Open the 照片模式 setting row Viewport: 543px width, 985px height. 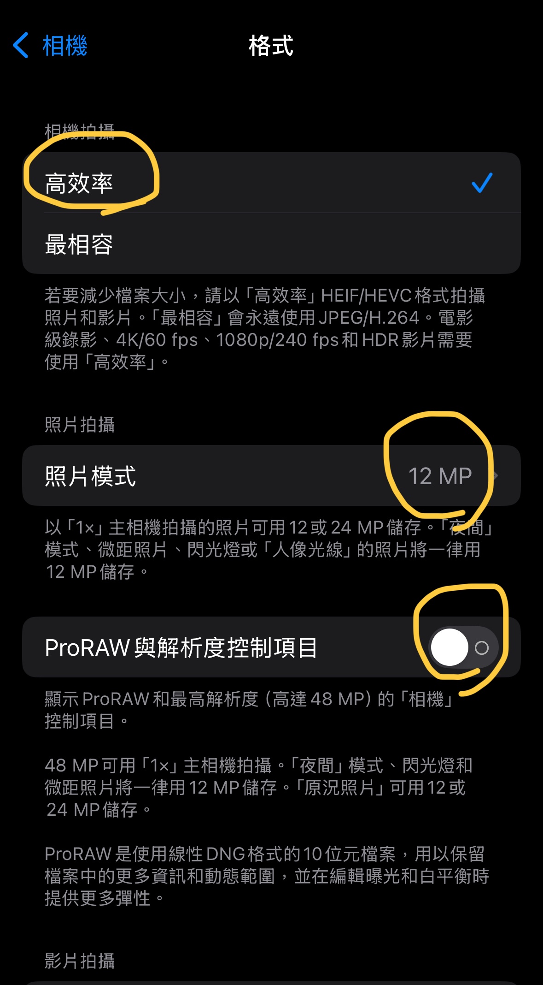click(271, 475)
